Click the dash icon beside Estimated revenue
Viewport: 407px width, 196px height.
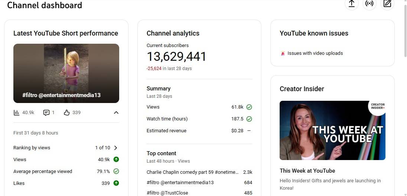coord(249,131)
